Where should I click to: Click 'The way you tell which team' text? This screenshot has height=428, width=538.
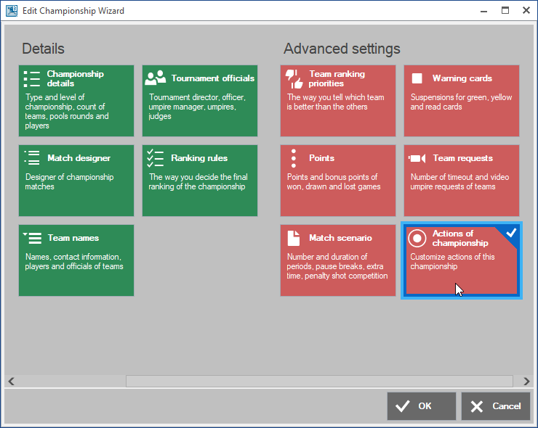pyautogui.click(x=336, y=102)
